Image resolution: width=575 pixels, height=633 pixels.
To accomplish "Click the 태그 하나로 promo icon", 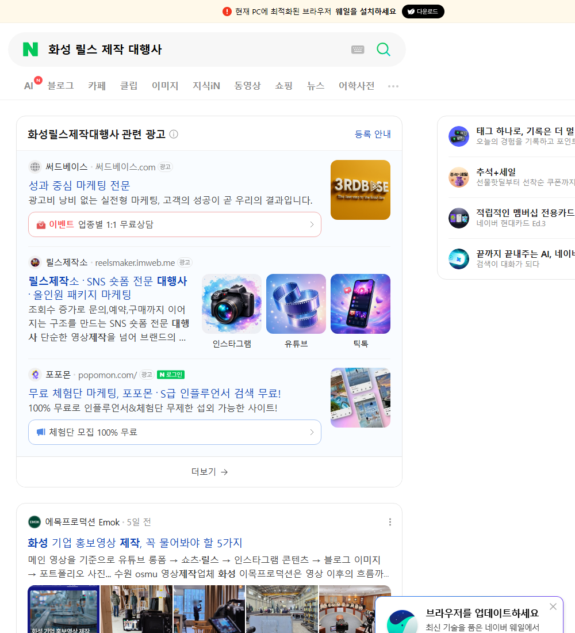I will pyautogui.click(x=459, y=136).
